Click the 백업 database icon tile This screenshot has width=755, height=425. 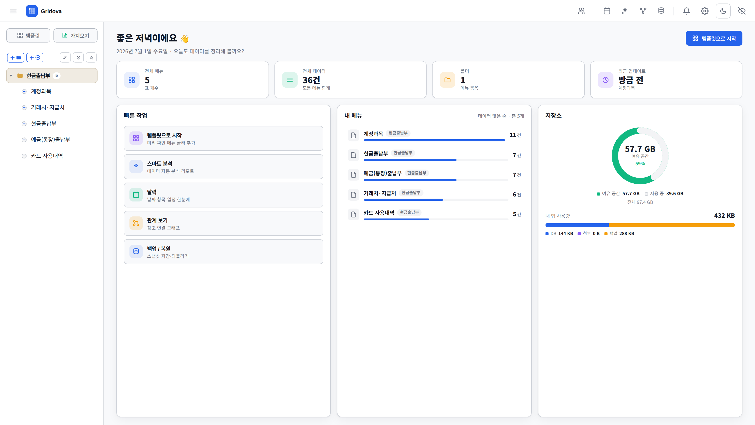[136, 251]
